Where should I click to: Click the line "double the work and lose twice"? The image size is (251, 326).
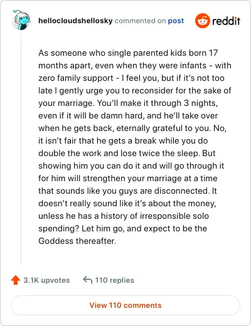(x=127, y=153)
